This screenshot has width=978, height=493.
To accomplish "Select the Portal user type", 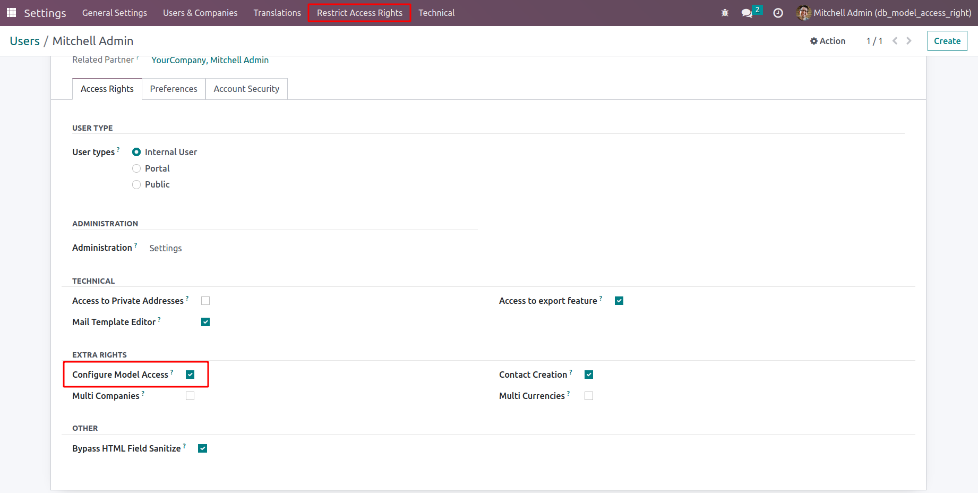I will tap(136, 168).
